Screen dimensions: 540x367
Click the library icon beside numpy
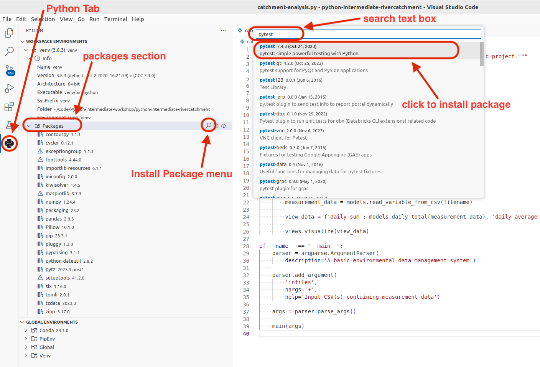click(40, 202)
